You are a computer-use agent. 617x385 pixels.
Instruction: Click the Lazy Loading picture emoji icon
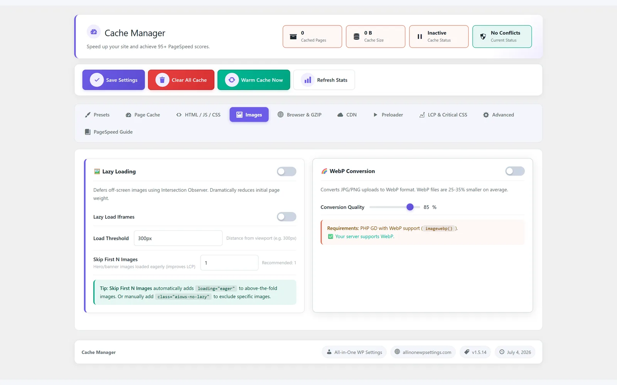point(97,171)
